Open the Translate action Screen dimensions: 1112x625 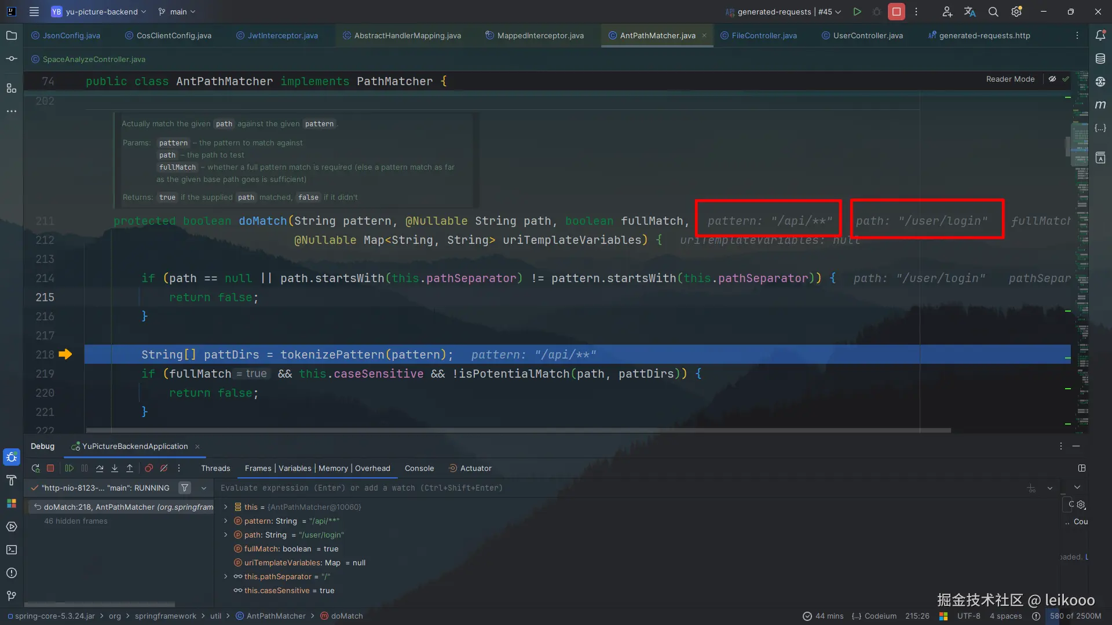click(970, 12)
